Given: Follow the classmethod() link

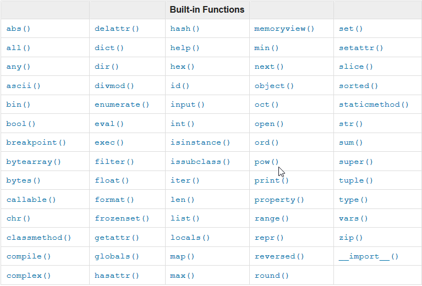Looking at the screenshot, I should [39, 238].
